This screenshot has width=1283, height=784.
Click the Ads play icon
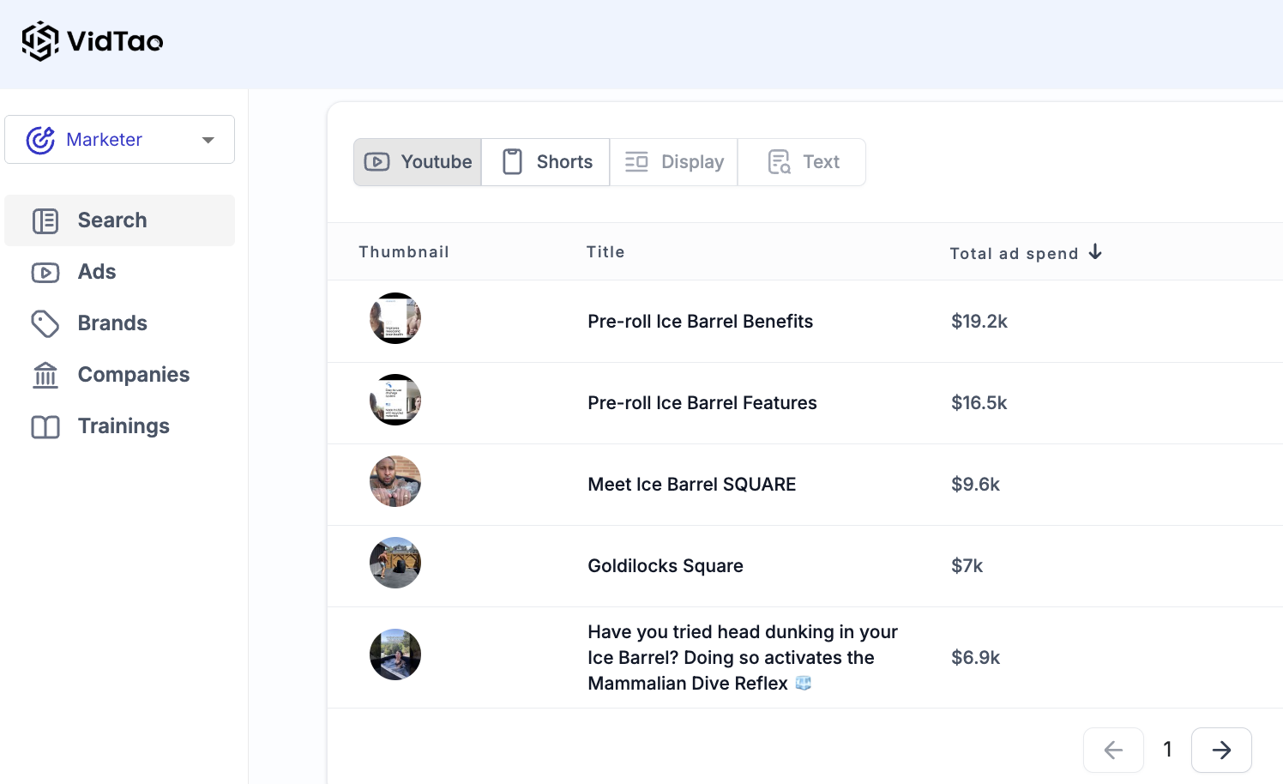[x=45, y=273]
